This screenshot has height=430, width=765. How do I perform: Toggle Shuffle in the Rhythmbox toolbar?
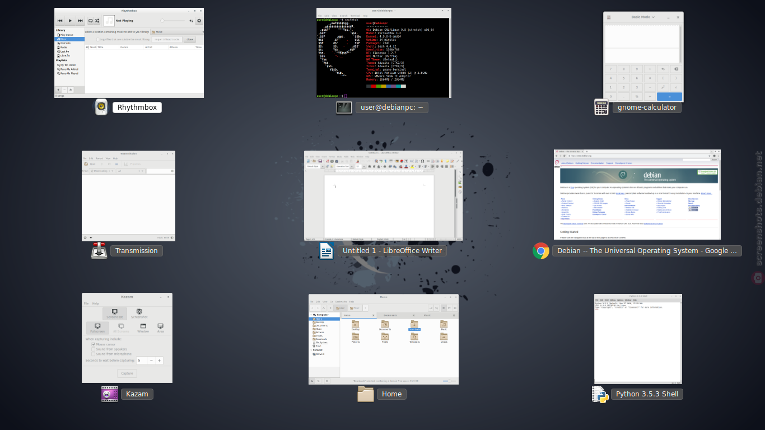[x=97, y=21]
